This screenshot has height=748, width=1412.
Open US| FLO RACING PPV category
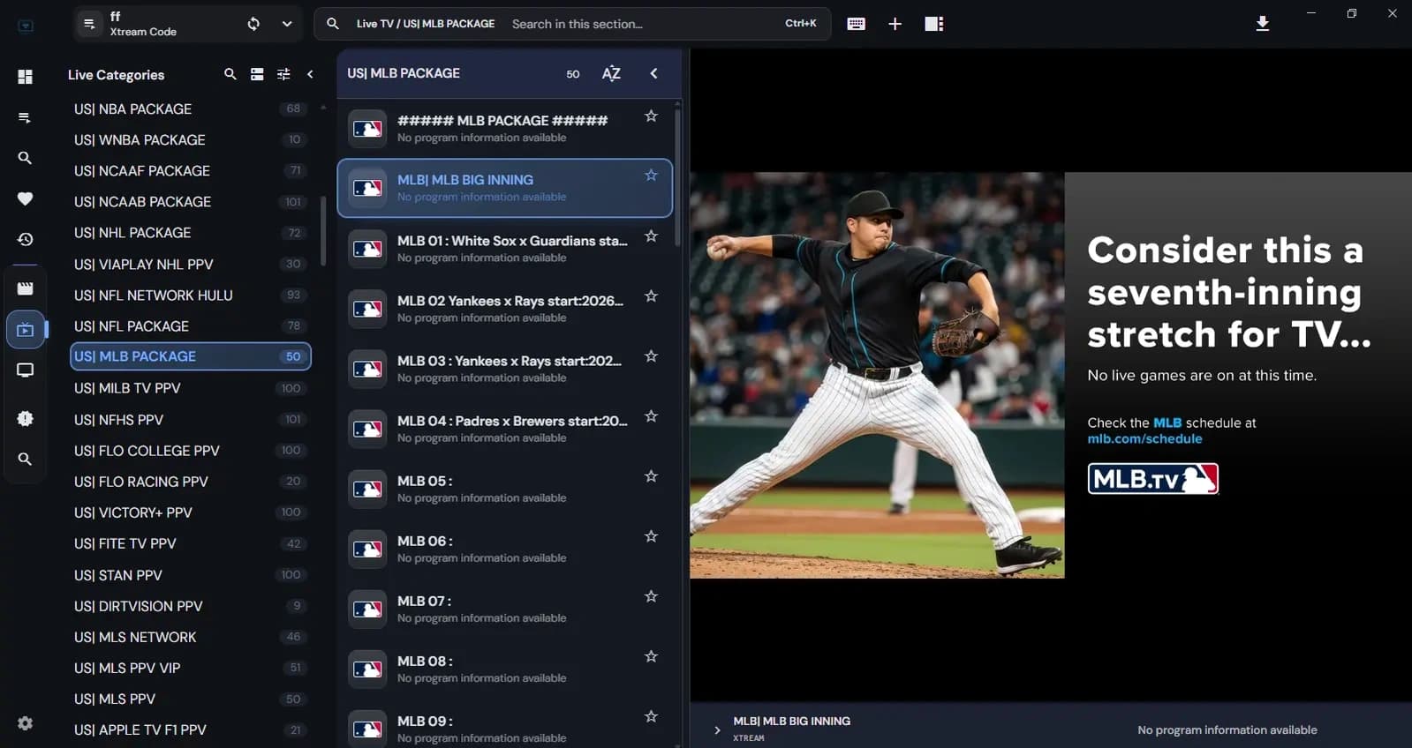(190, 482)
